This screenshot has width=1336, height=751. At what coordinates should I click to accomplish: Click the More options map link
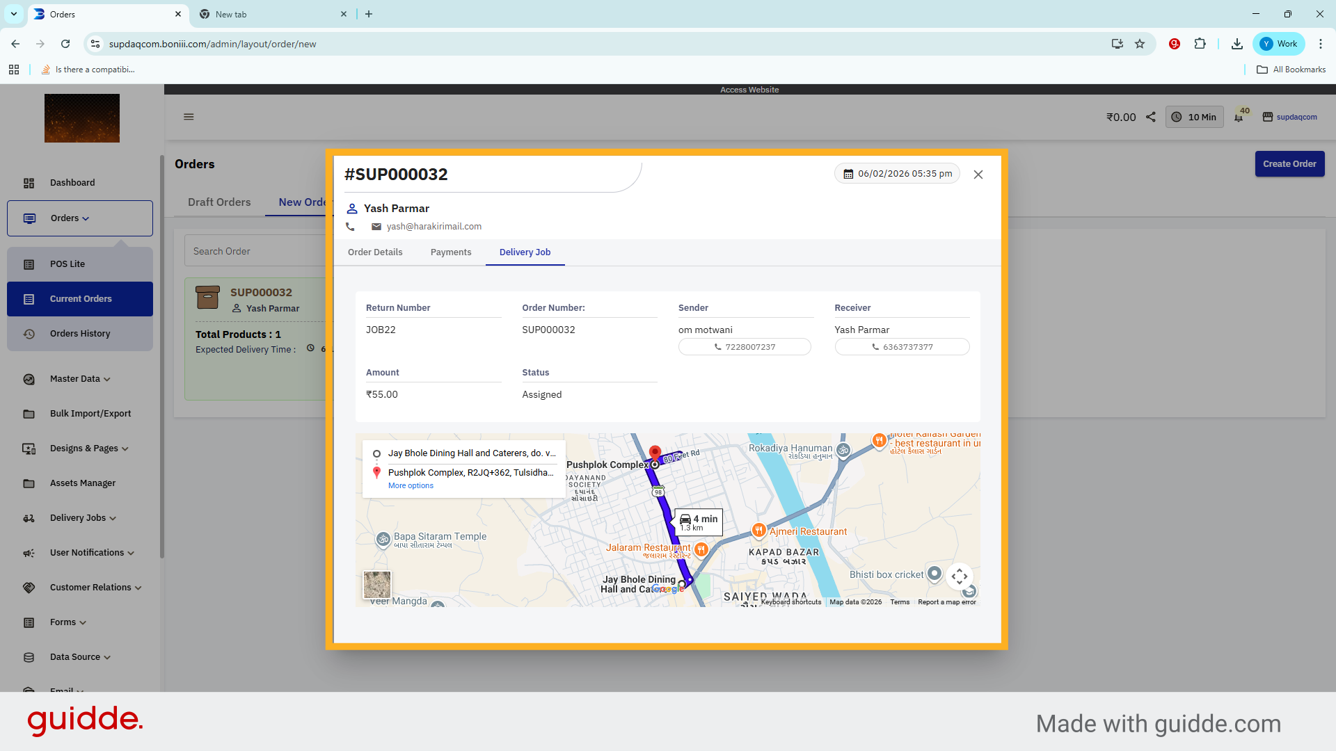click(x=411, y=486)
